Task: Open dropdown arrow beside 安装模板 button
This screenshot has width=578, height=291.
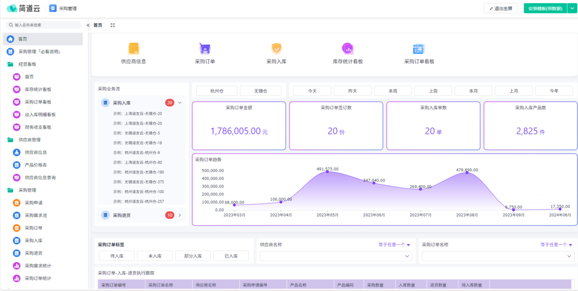Action: [572, 8]
